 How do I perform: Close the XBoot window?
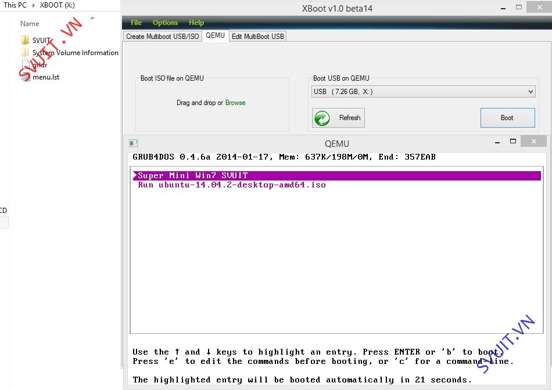539,7
